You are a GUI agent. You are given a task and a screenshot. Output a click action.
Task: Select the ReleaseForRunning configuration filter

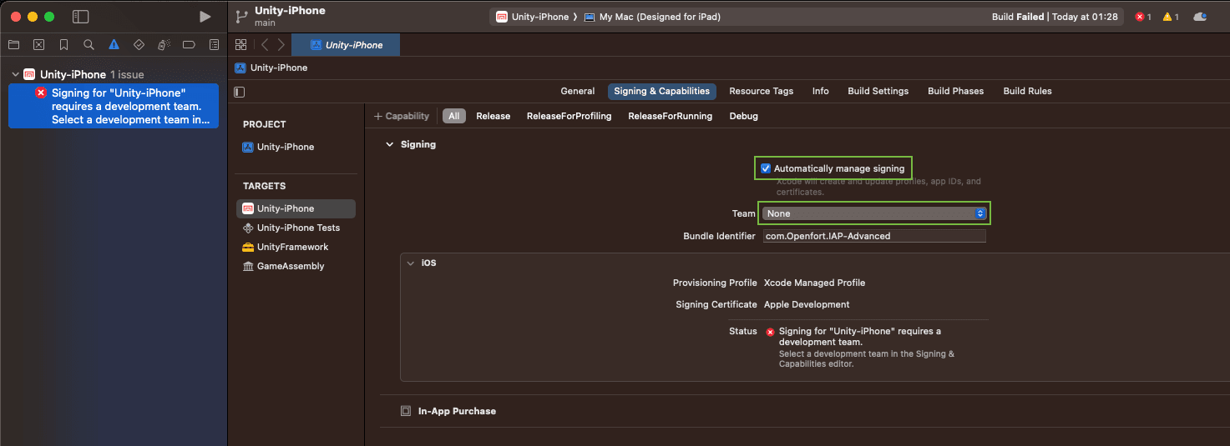(671, 116)
